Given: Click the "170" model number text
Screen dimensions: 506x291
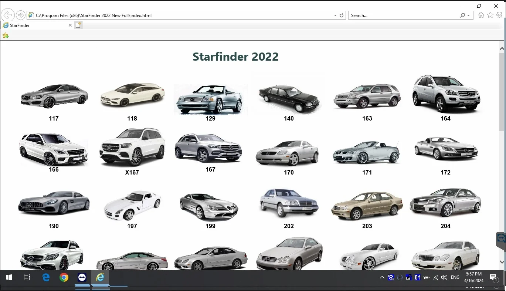Looking at the screenshot, I should tap(289, 172).
